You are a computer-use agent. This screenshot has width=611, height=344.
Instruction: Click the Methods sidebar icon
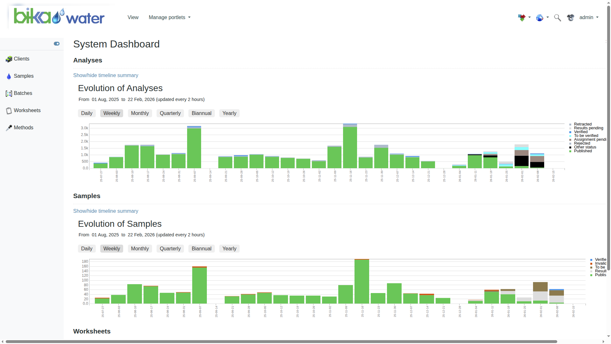9,128
